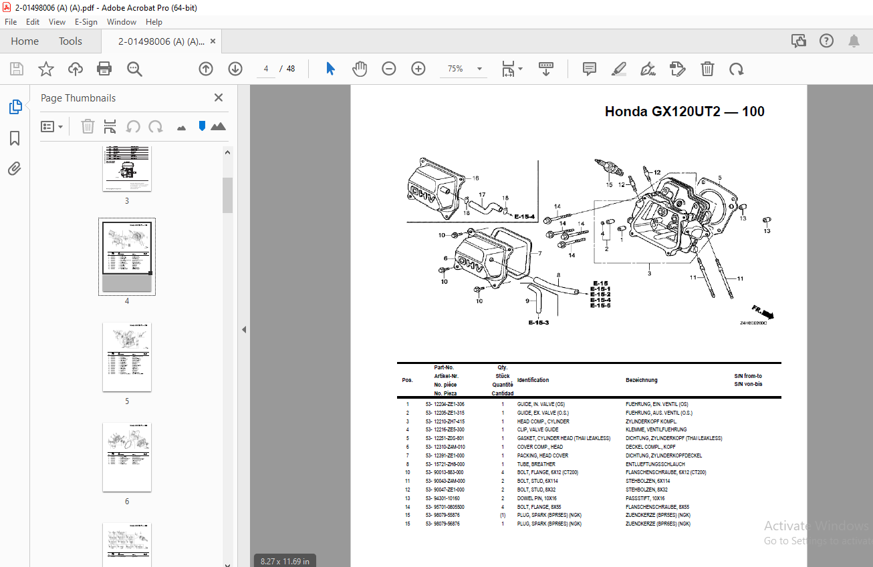Click the table cell "HEAD COMP., CYLINDER"
This screenshot has width=873, height=567.
point(543,421)
